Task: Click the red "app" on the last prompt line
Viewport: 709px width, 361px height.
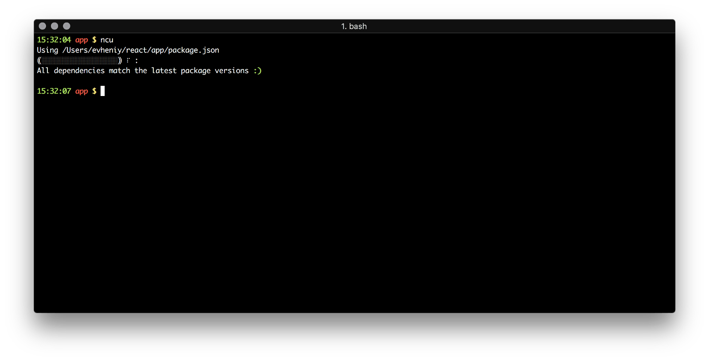Action: coord(82,91)
